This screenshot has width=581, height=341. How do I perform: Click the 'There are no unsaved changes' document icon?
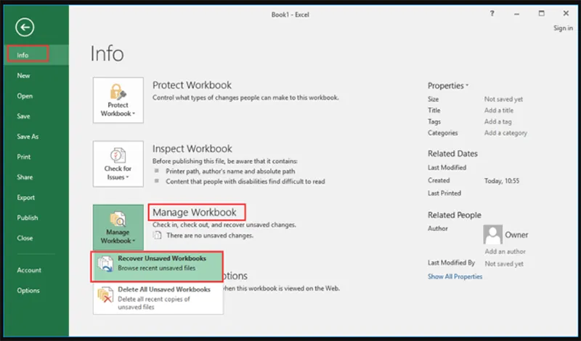[158, 236]
